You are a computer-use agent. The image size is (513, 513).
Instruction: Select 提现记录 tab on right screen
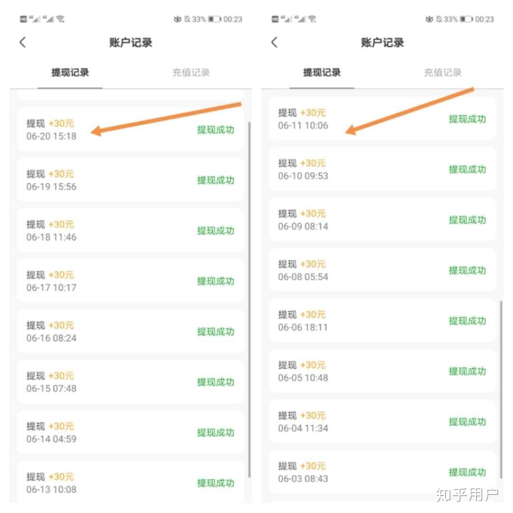[322, 72]
